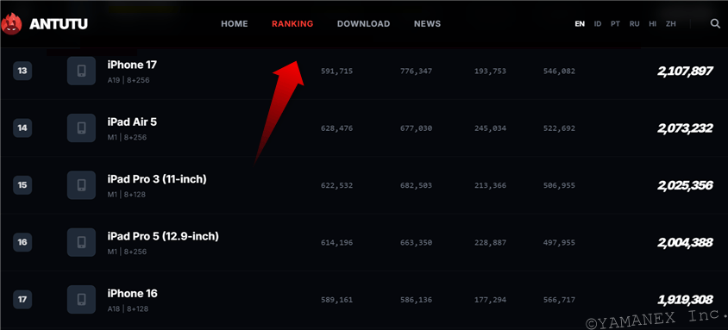Screen dimensions: 728x330
Task: Click the A19 | 8+256 spec text
Action: (129, 80)
